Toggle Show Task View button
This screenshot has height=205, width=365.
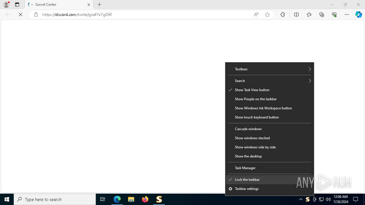(x=269, y=90)
